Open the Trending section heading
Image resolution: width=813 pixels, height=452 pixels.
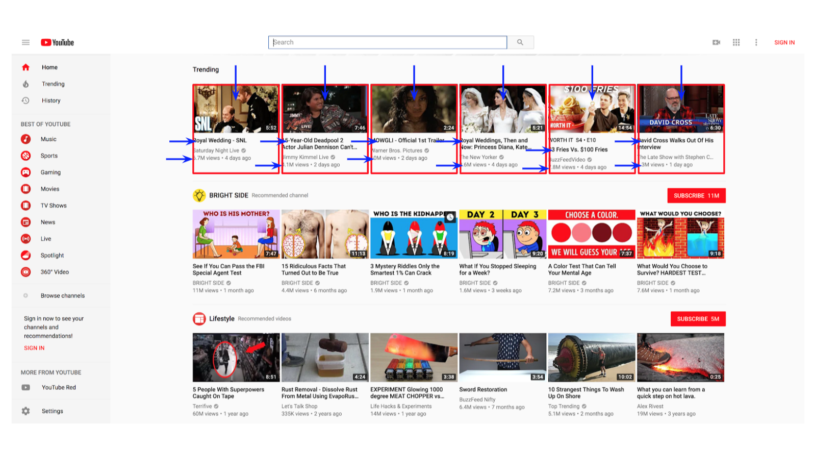click(206, 69)
